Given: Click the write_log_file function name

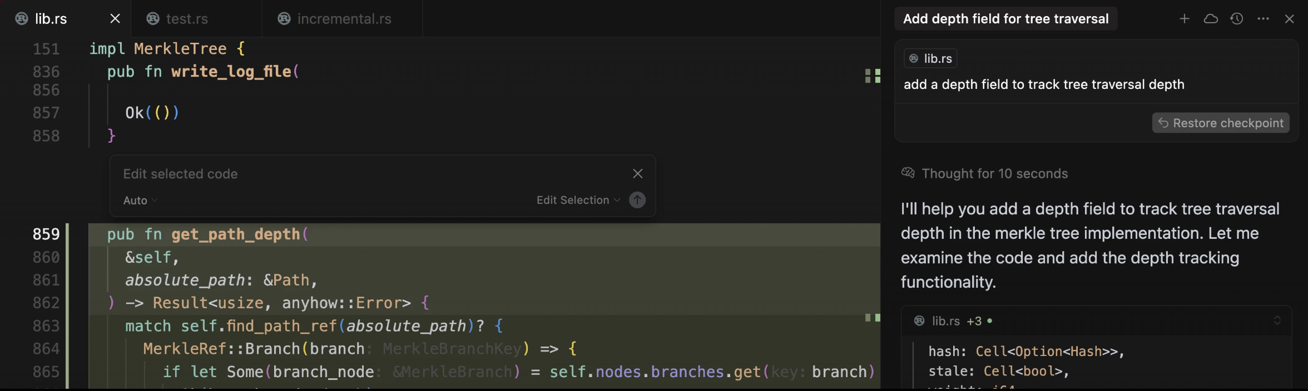Looking at the screenshot, I should pos(231,72).
